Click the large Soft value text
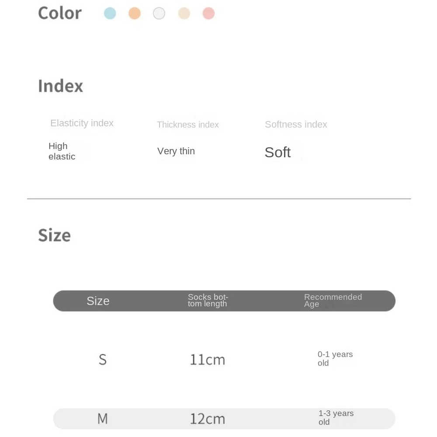Screen dimensions: 437x437 click(x=277, y=153)
